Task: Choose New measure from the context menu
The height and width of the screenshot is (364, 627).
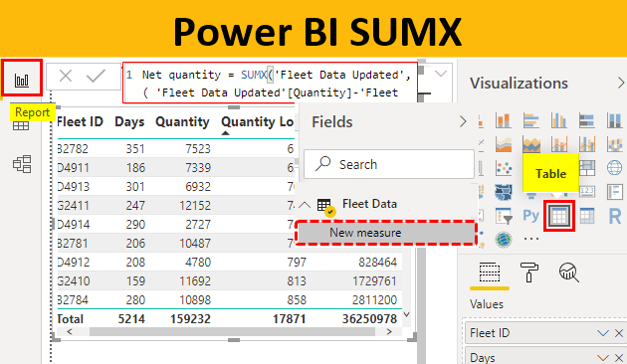Action: 386,233
